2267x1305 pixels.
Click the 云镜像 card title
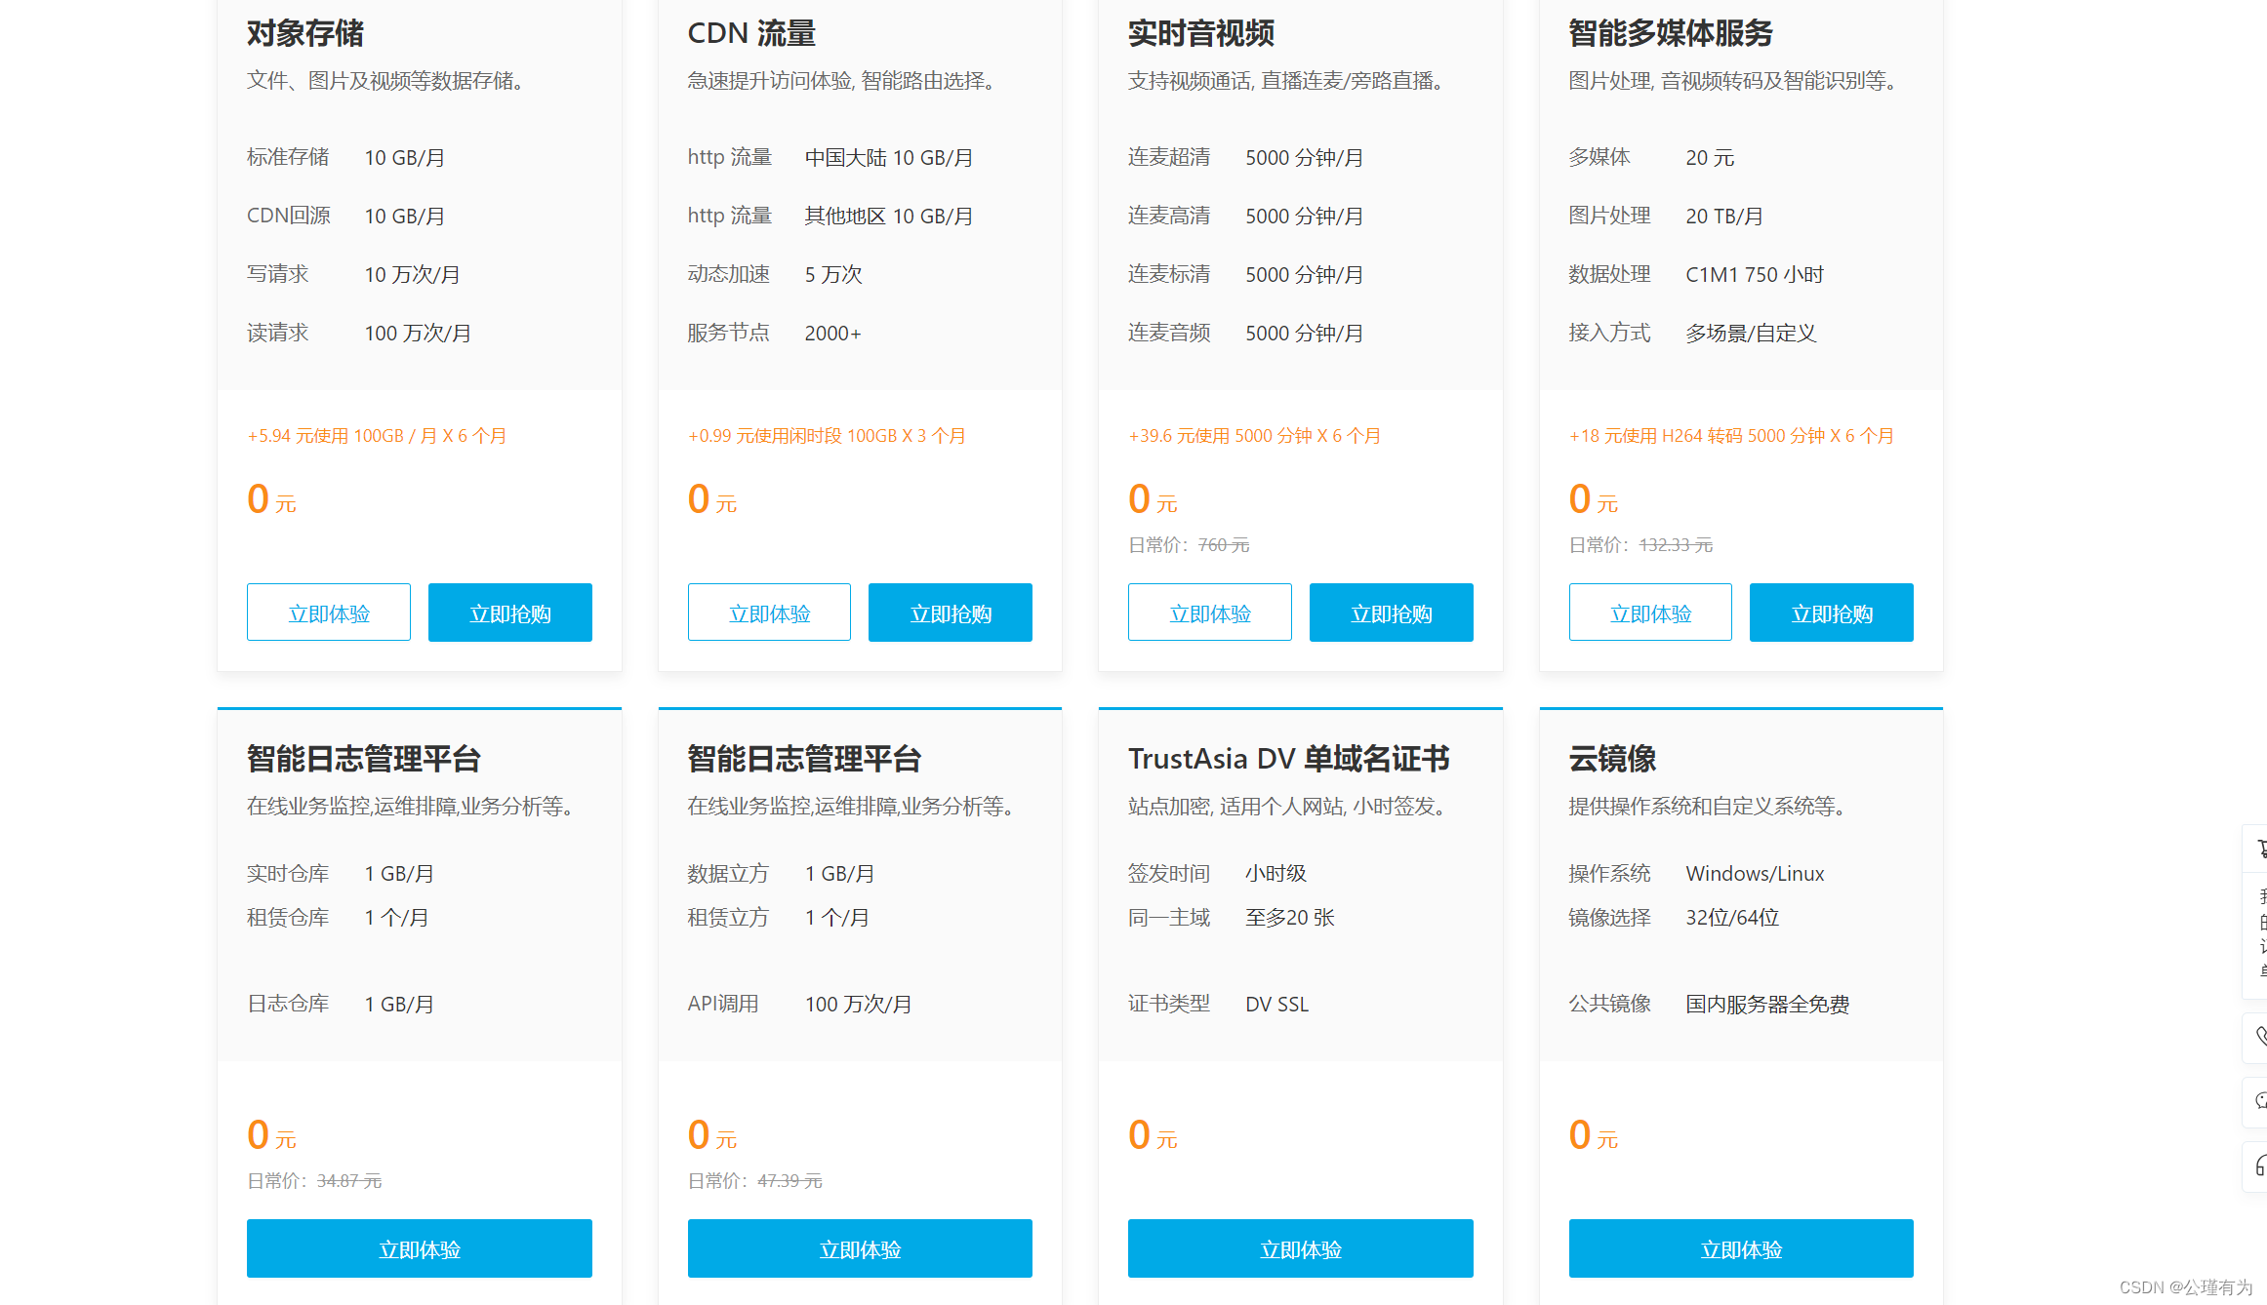click(1612, 759)
